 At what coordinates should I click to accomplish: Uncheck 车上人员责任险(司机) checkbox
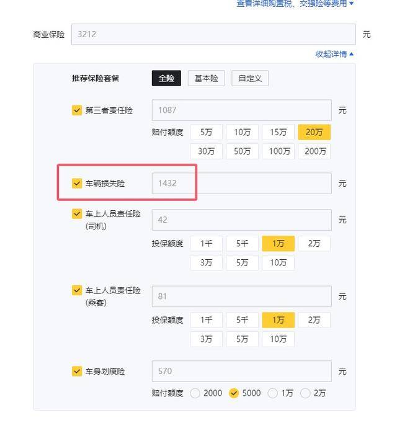[x=77, y=213]
